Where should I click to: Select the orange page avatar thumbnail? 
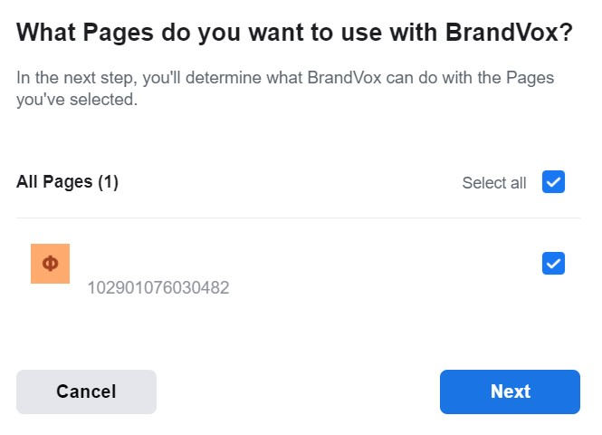pos(51,264)
